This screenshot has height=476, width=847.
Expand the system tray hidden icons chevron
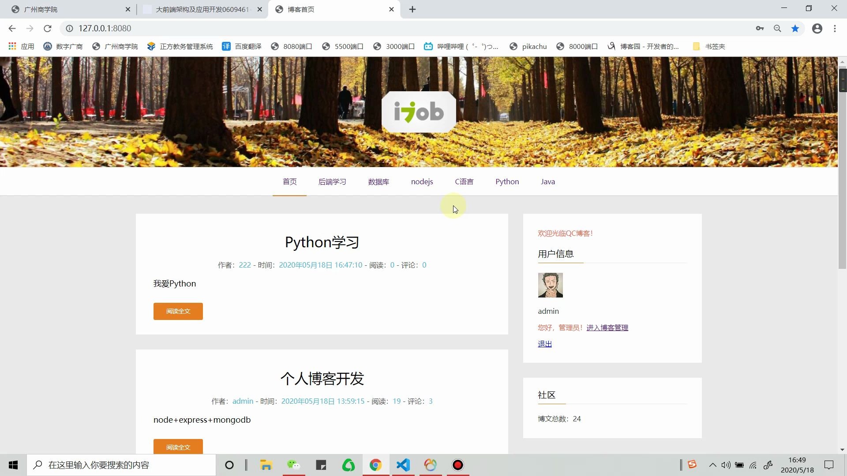712,465
